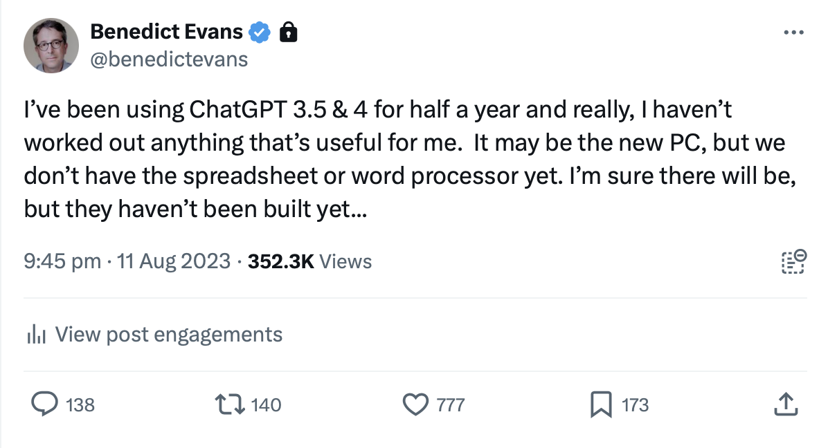The width and height of the screenshot is (828, 448).
Task: Open the share post icon
Action: [x=783, y=404]
